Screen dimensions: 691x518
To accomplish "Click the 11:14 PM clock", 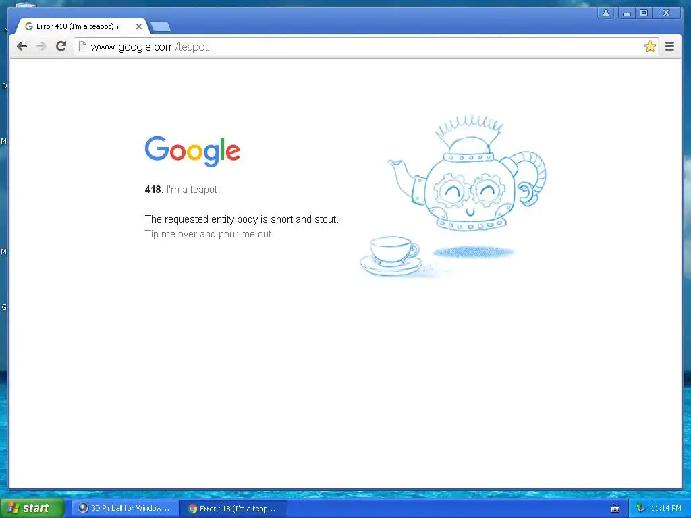I will coord(666,509).
